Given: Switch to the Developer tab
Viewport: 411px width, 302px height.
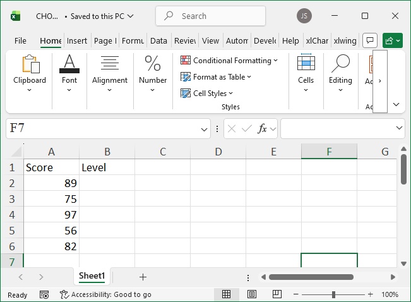Looking at the screenshot, I should point(265,41).
